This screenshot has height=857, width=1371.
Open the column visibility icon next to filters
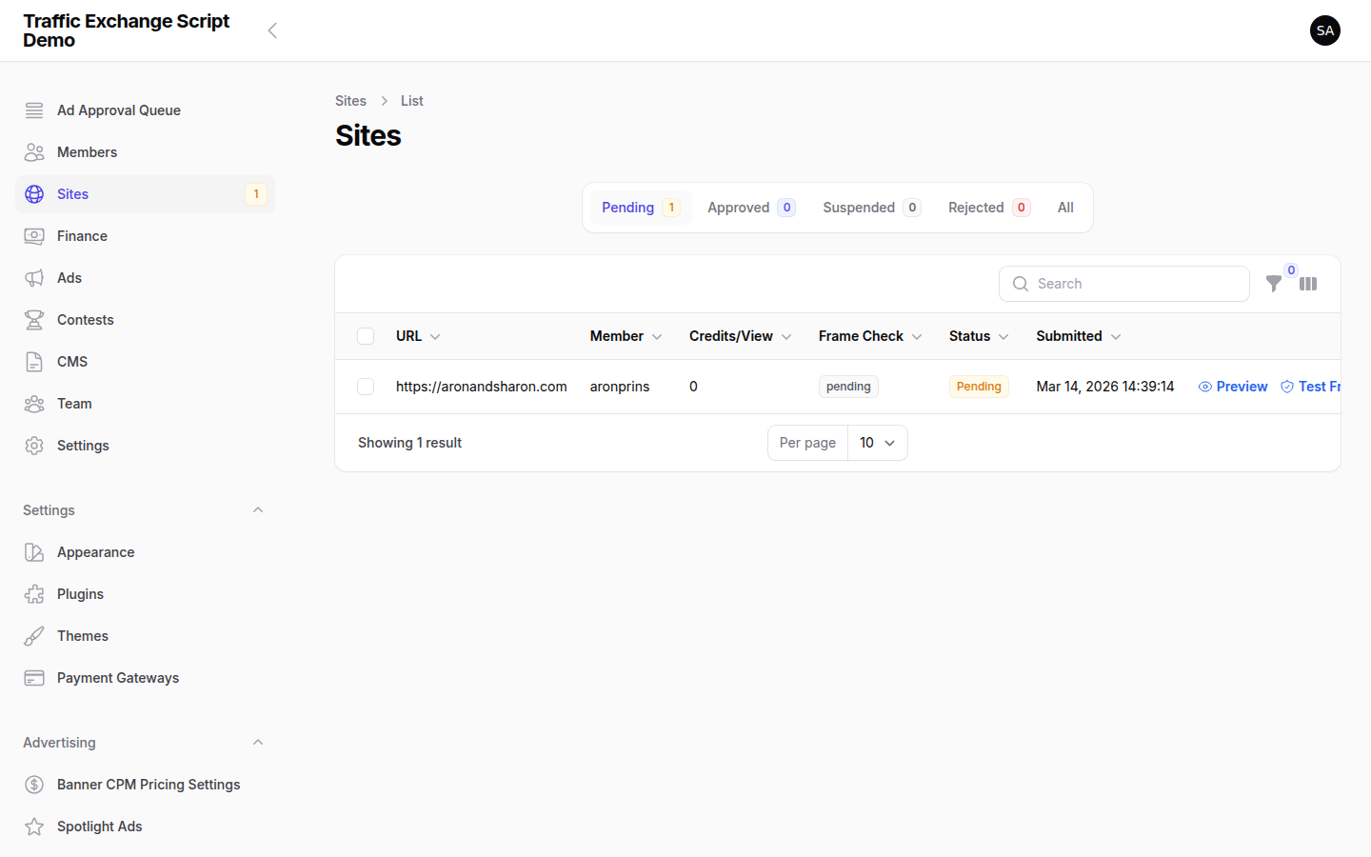(1308, 284)
